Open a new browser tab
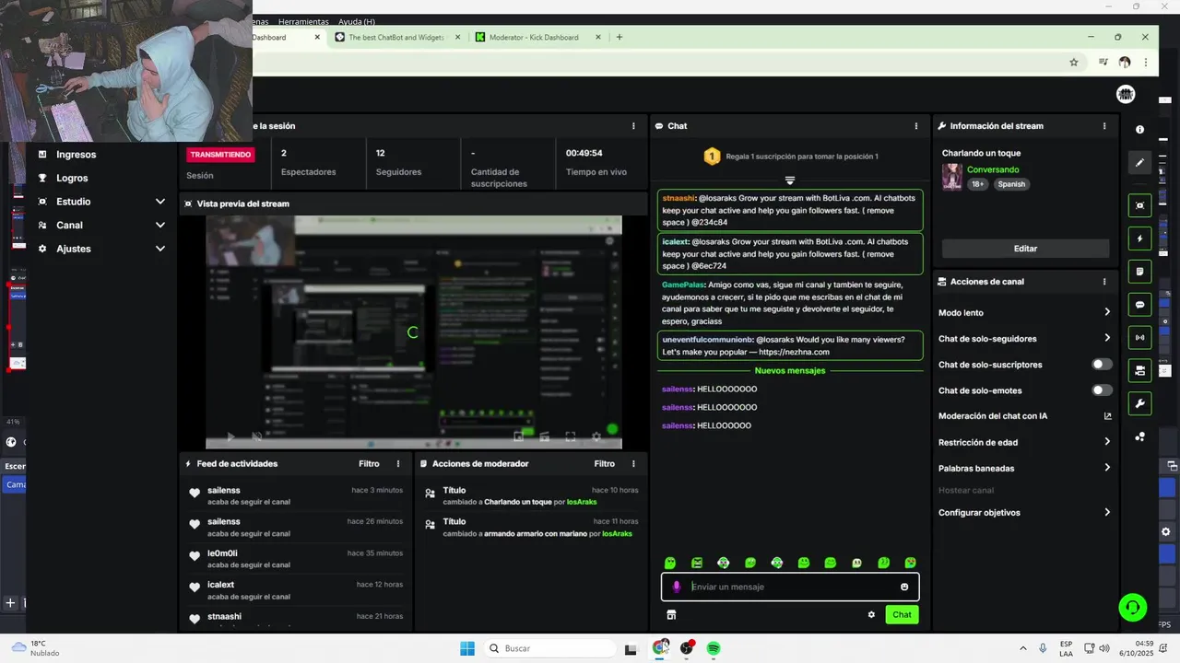The width and height of the screenshot is (1180, 663). point(619,38)
